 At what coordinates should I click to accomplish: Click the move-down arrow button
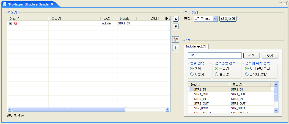[x=176, y=27]
